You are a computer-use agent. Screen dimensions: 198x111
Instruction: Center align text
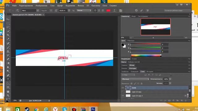click(99, 10)
